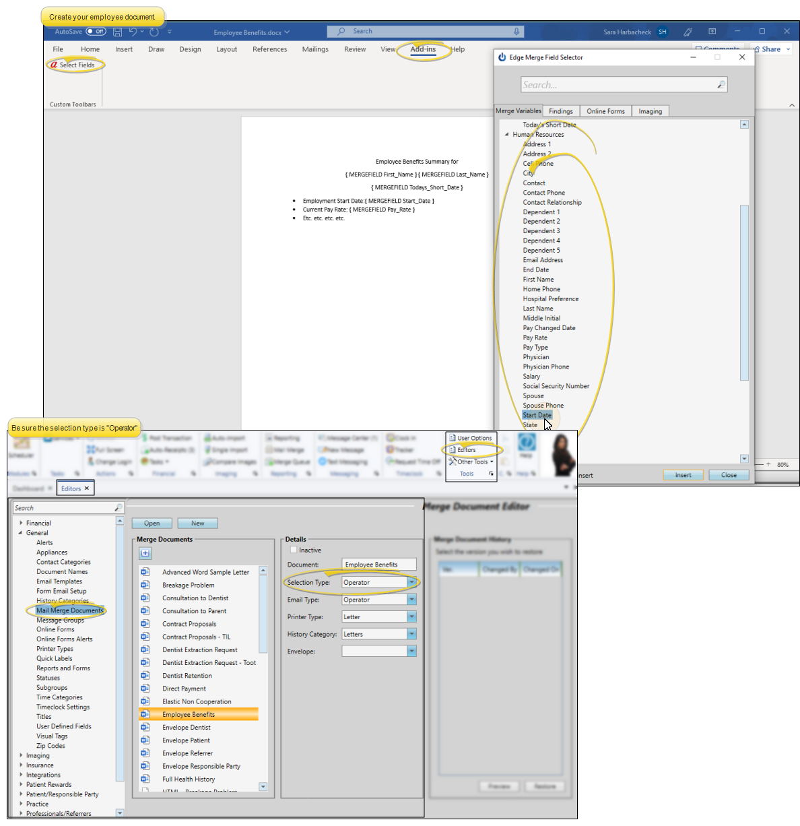Click the add merge document plus icon
Screen dimensions: 800x826
(x=145, y=553)
